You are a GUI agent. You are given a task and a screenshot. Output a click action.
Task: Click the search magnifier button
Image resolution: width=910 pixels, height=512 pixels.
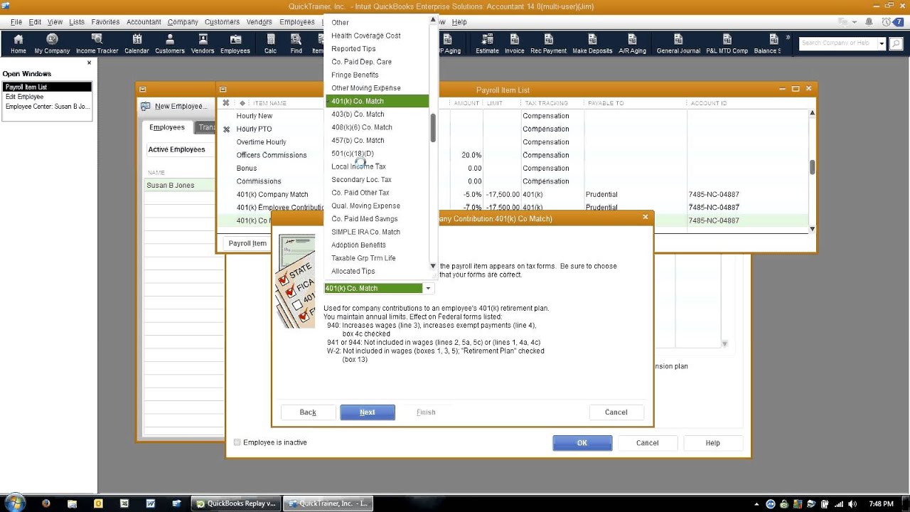point(896,43)
